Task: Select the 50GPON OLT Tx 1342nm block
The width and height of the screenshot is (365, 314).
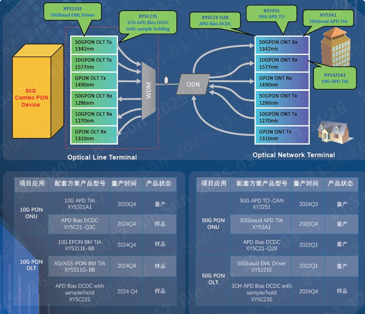Action: (x=94, y=45)
